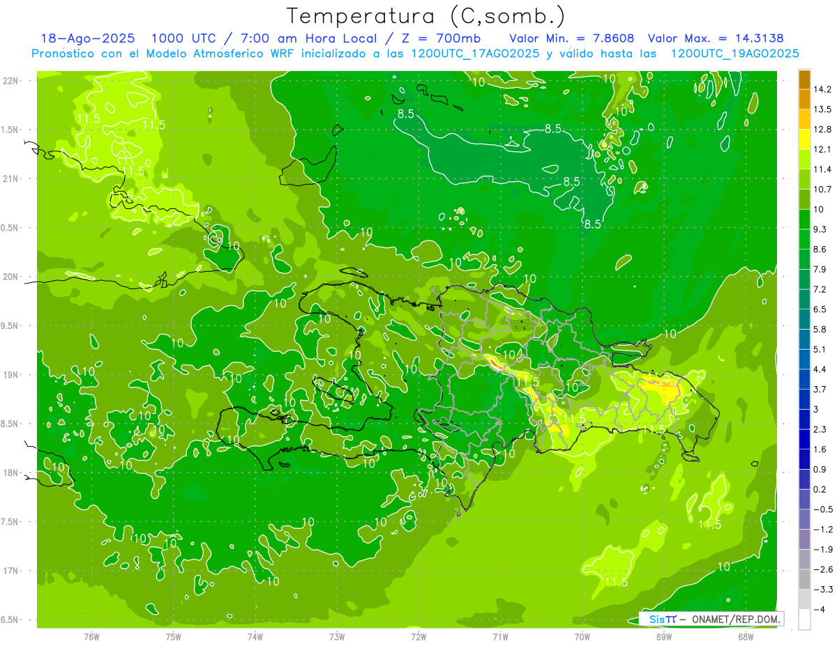Click latitude axis label '17N'
The height and width of the screenshot is (646, 837).
click(10, 571)
